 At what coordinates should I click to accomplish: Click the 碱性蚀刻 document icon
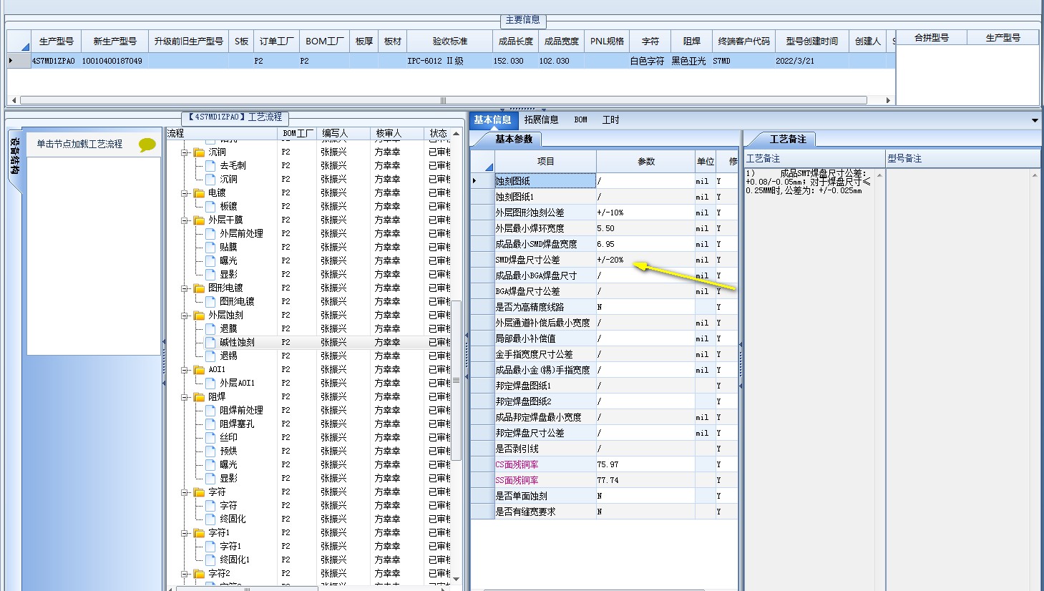pyautogui.click(x=210, y=342)
